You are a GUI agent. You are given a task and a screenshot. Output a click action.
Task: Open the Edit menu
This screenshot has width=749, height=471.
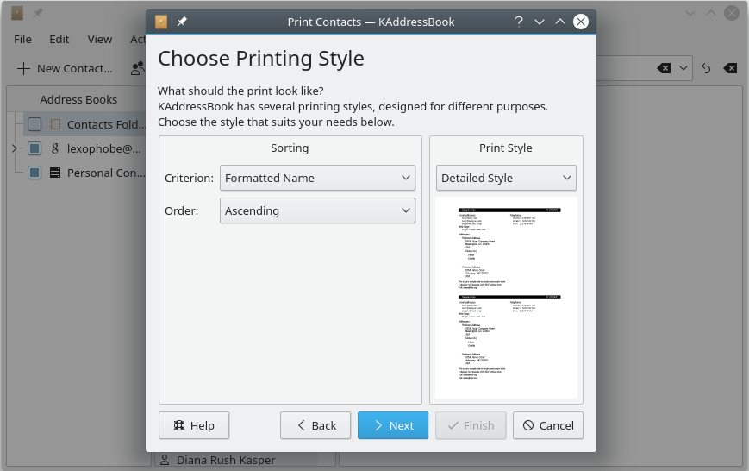[x=59, y=39]
